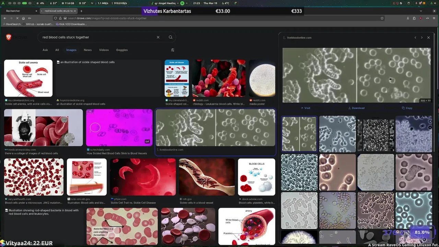Open the browser downloads icon

(x=408, y=18)
